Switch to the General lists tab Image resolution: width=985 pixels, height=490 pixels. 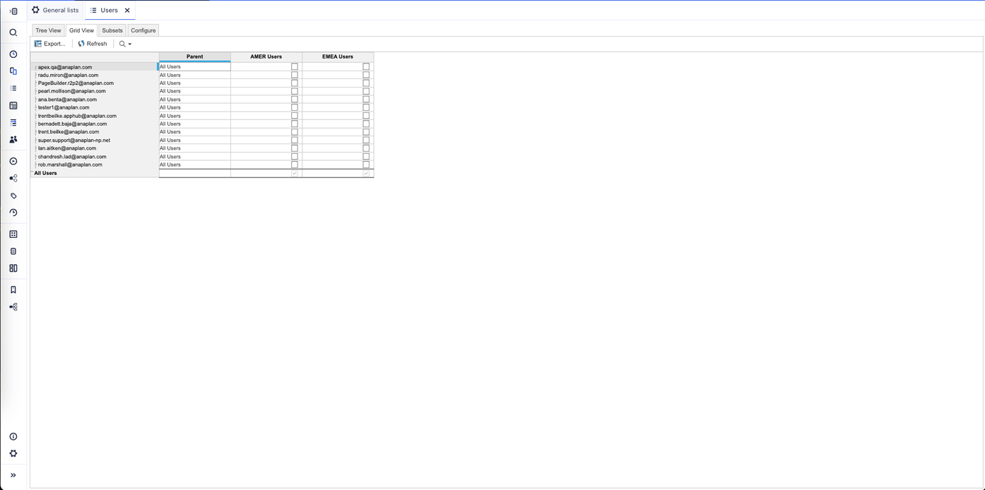(56, 11)
